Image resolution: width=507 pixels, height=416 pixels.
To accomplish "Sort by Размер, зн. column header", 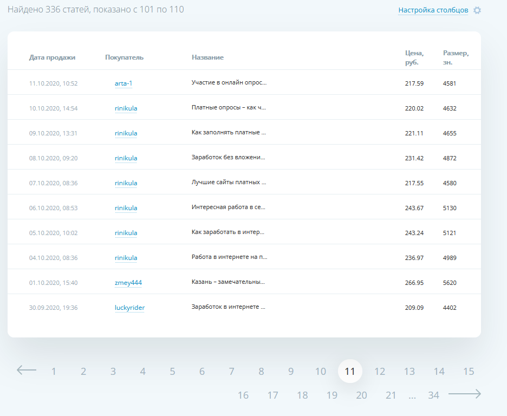I will 456,57.
